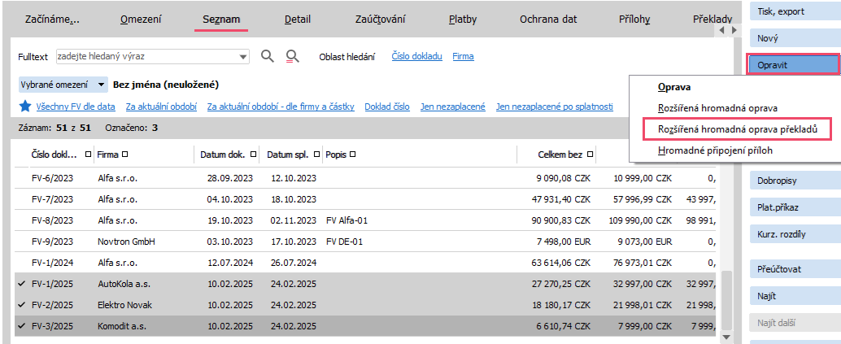The width and height of the screenshot is (841, 344).
Task: Toggle the checkmark for row FV-2/2025
Action: pyautogui.click(x=20, y=305)
